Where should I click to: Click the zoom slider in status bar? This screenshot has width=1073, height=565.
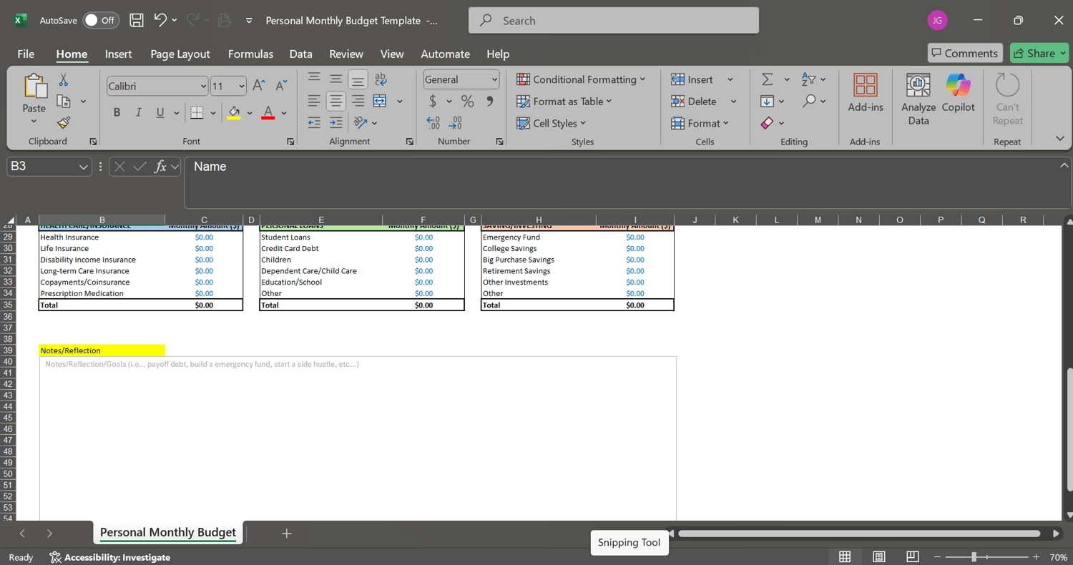point(974,557)
